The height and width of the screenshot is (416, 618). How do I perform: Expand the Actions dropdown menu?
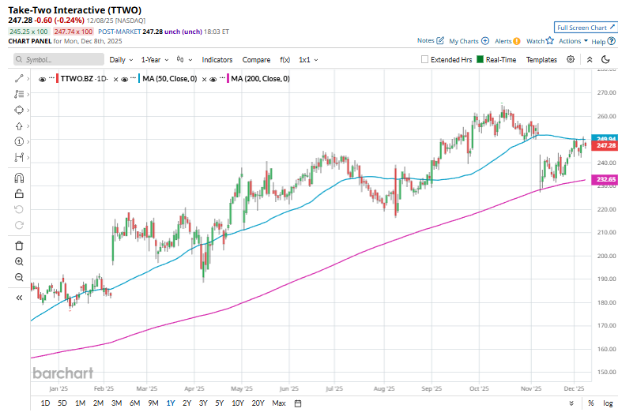(x=573, y=41)
